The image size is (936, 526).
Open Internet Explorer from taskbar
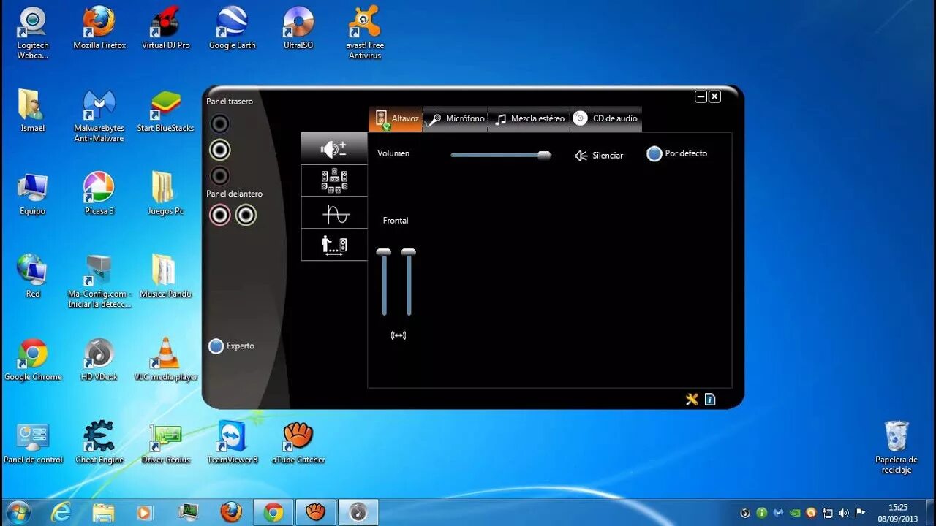click(x=61, y=512)
